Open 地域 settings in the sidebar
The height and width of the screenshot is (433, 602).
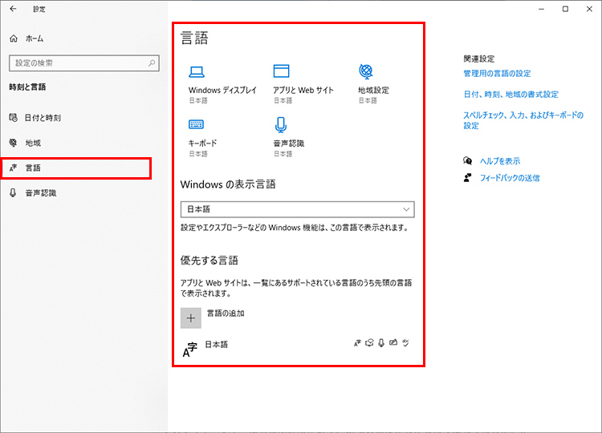tap(33, 143)
